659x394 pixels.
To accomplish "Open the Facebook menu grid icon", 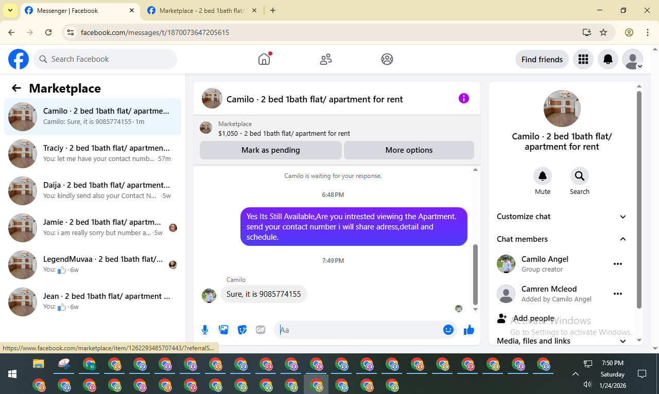I will [583, 60].
